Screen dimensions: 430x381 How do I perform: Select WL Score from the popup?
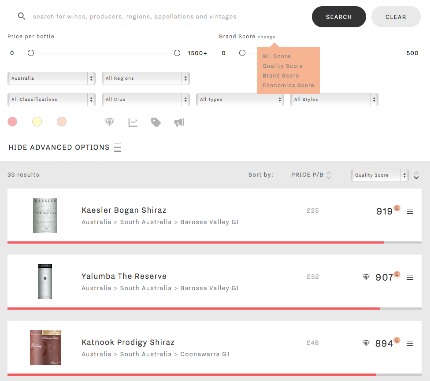(276, 56)
